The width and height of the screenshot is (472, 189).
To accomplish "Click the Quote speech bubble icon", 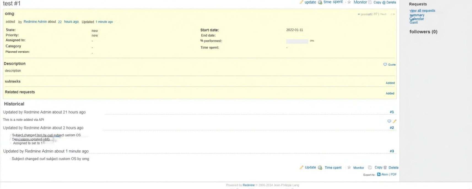I will click(385, 64).
